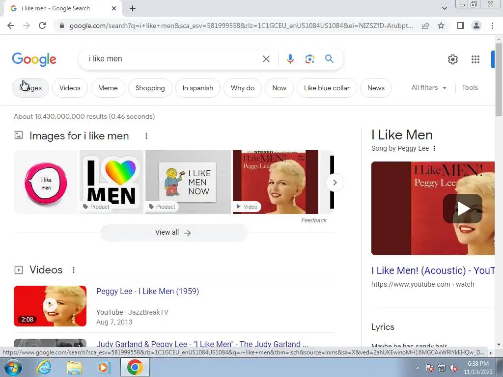Screen dimensions: 503x377
Task: Click the Chrome taskbar icon
Action: [135, 367]
